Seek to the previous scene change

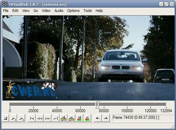tap(79, 118)
